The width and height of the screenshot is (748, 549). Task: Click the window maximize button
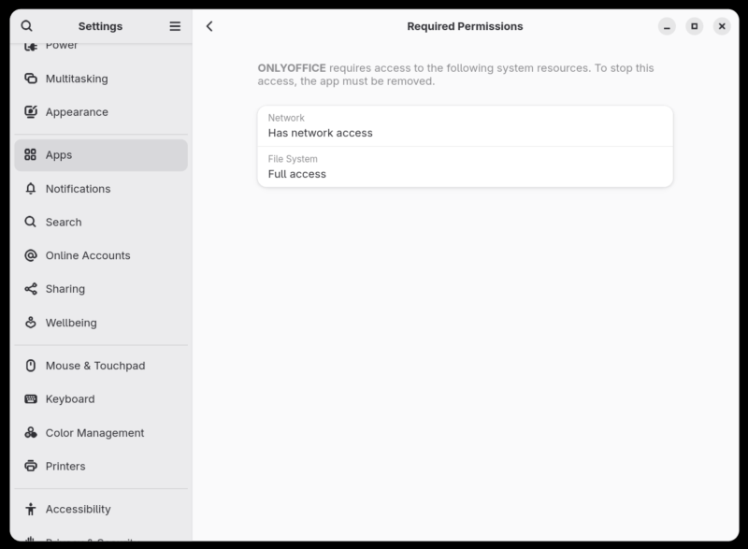click(694, 26)
